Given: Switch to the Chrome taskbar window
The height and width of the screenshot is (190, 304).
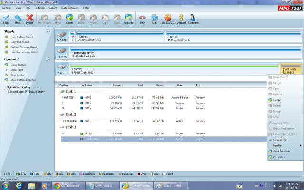Looking at the screenshot, I should coord(68,186).
